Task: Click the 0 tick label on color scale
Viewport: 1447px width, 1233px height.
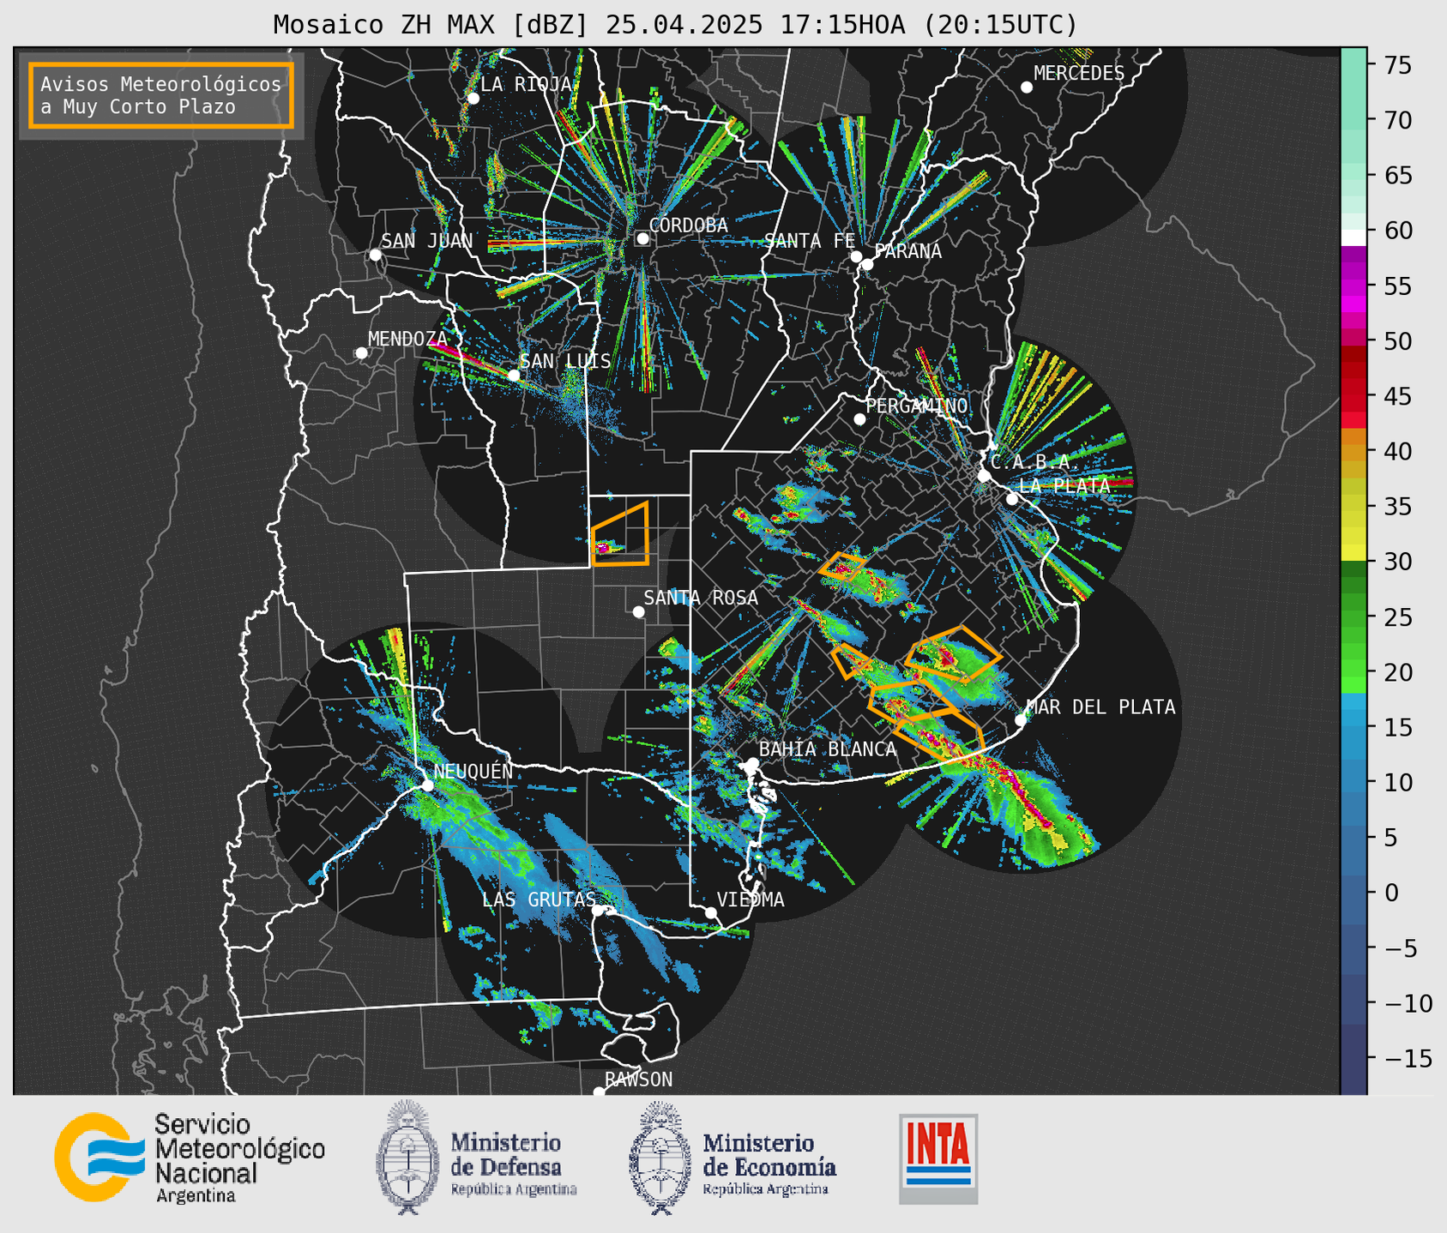Action: [1390, 893]
